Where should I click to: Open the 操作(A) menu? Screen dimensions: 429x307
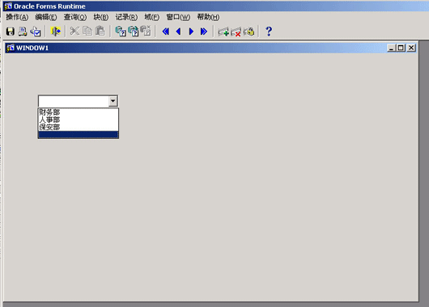[x=17, y=17]
